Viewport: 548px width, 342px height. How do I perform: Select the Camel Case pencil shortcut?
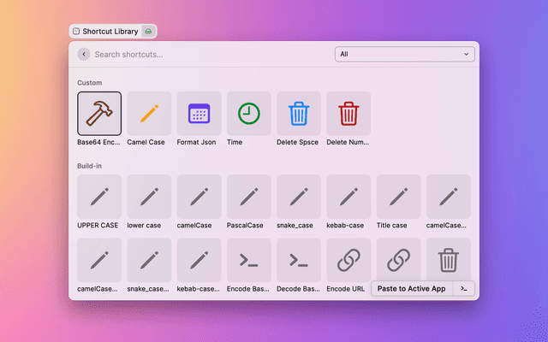tap(149, 114)
